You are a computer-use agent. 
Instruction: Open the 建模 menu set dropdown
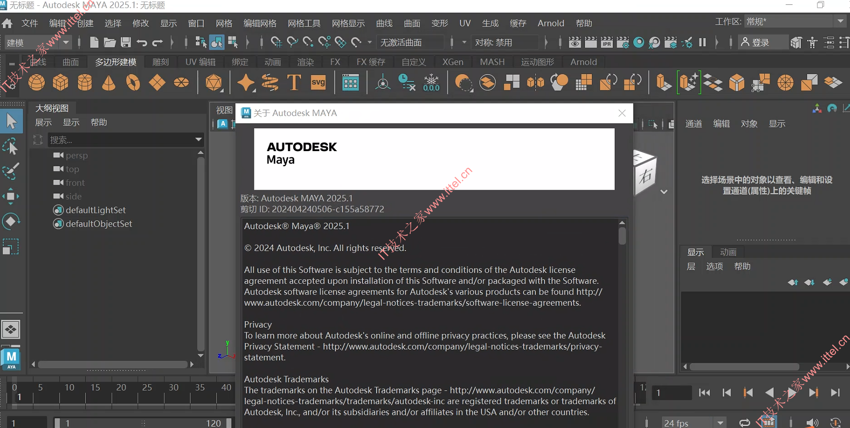point(38,42)
